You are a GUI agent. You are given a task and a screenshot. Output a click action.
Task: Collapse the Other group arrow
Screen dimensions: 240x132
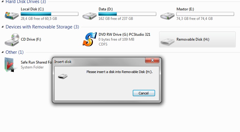click(x=3, y=52)
